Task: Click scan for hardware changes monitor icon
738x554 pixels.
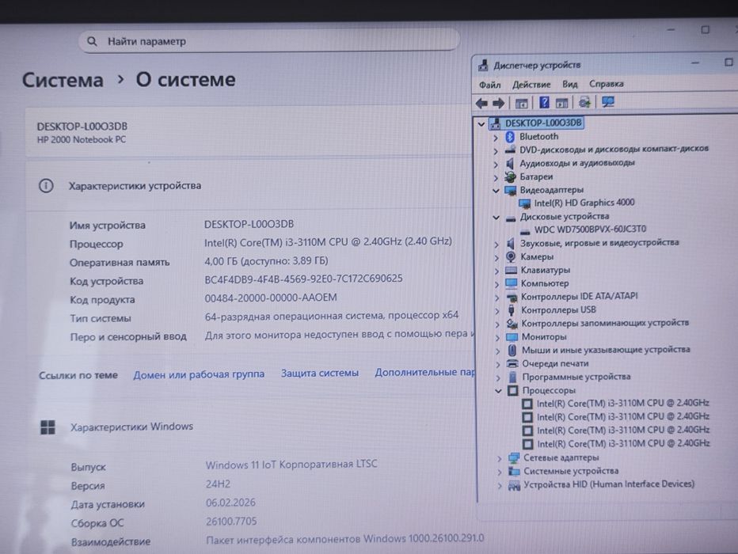Action: coord(607,101)
